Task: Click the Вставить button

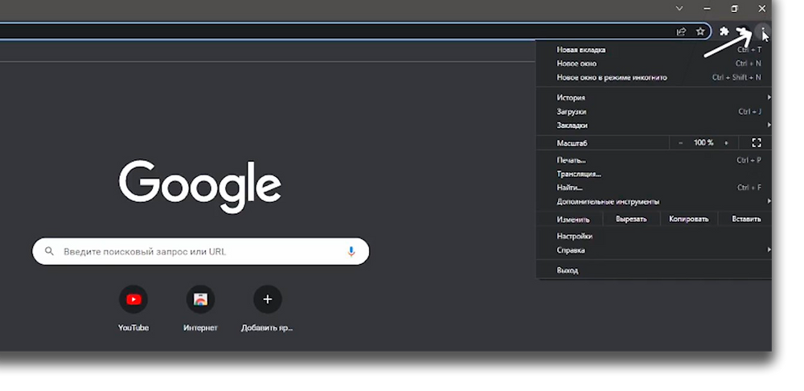Action: 746,219
